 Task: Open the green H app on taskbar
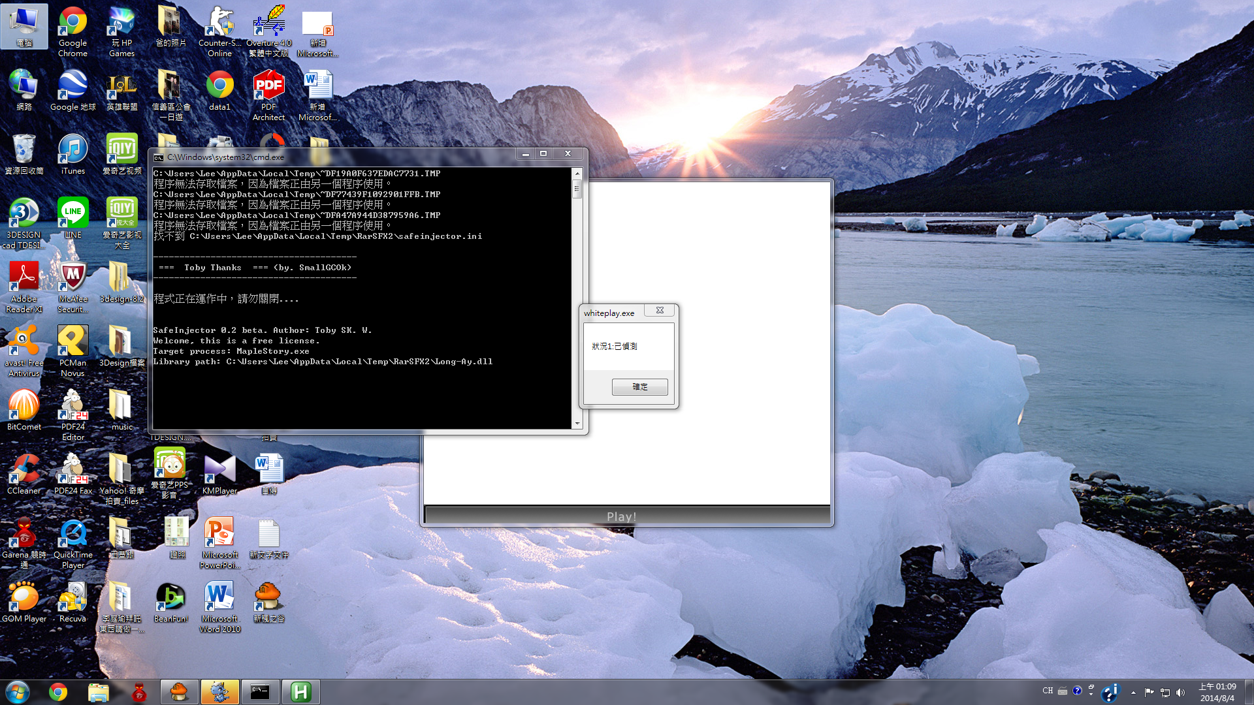point(300,692)
